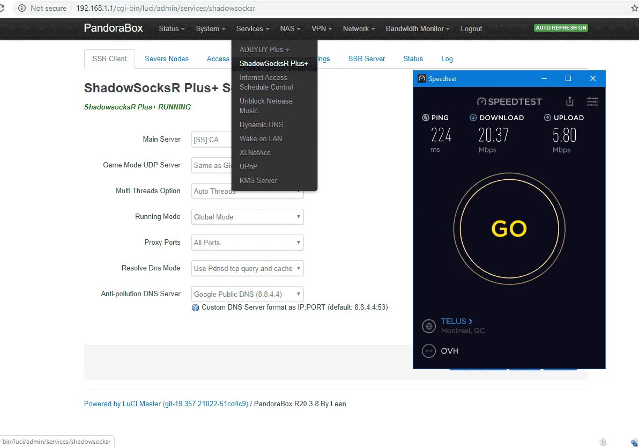639x447 pixels.
Task: Switch to Access tab
Action: 218,58
